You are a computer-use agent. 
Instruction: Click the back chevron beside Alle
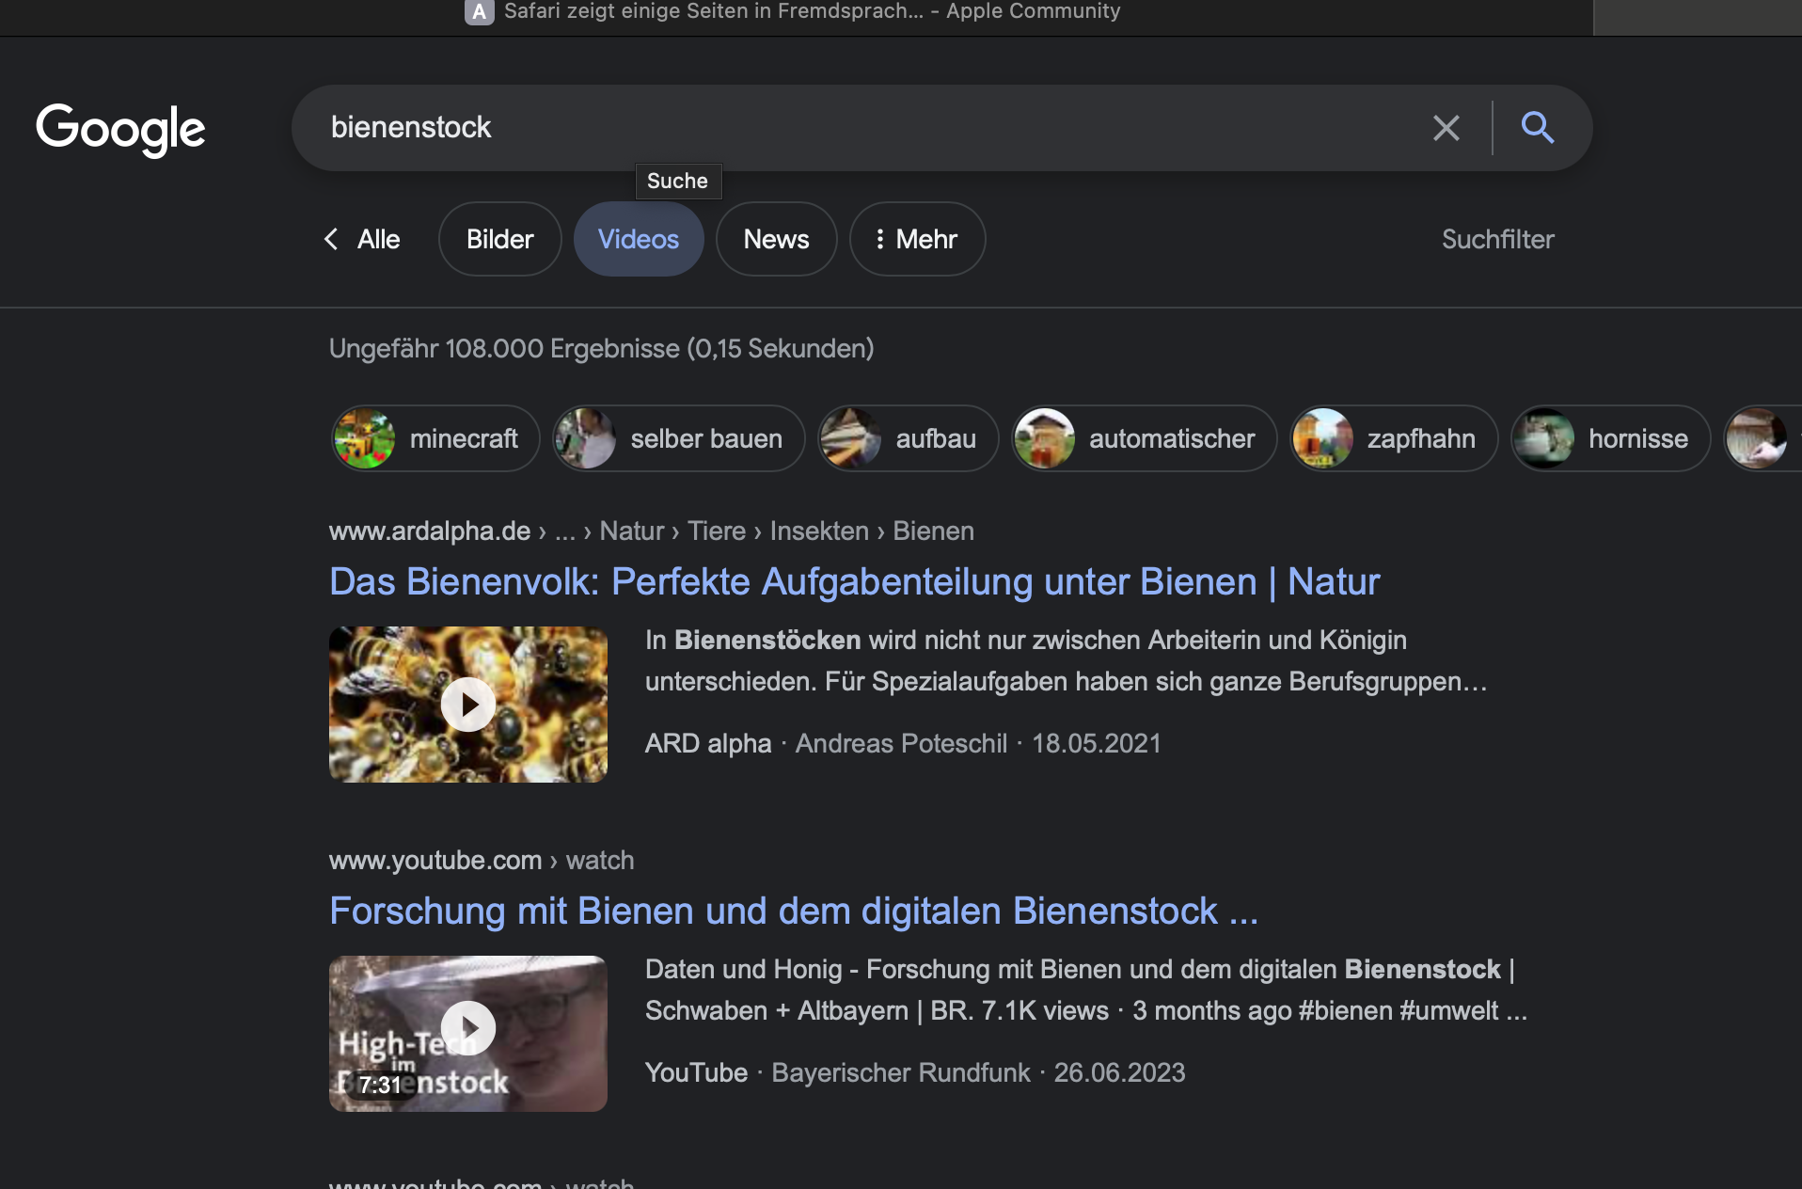(x=331, y=239)
